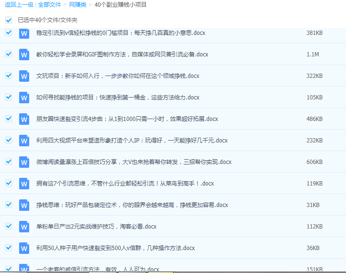This screenshot has width=346, height=273.
Task: Click Word icon of 利用50人种子用户 file
Action: point(24,248)
